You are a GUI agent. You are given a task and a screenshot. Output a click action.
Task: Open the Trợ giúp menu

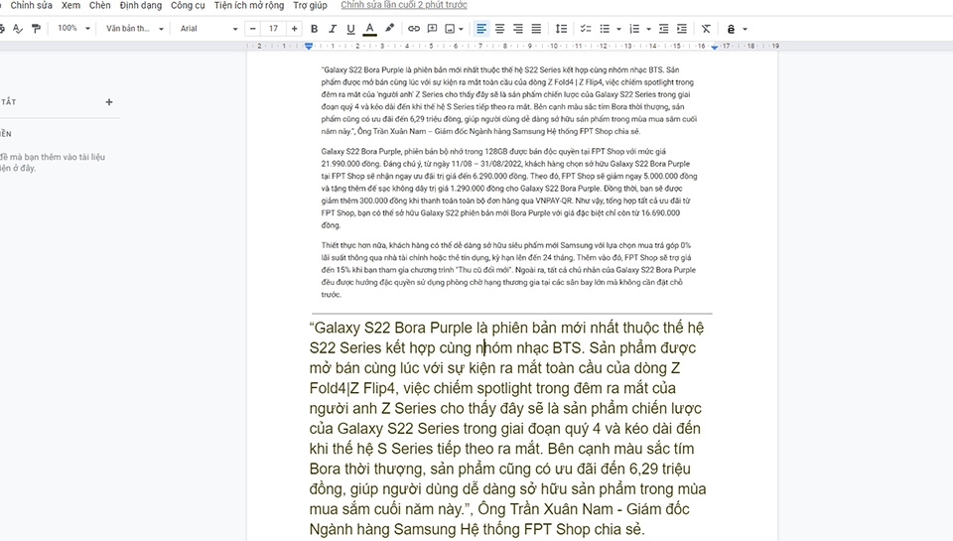pyautogui.click(x=310, y=6)
